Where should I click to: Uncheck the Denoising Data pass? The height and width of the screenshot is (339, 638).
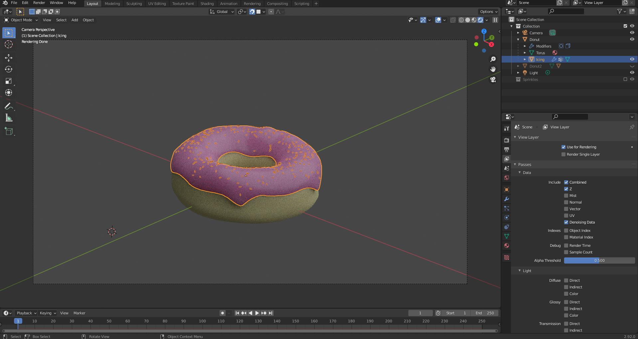point(566,222)
